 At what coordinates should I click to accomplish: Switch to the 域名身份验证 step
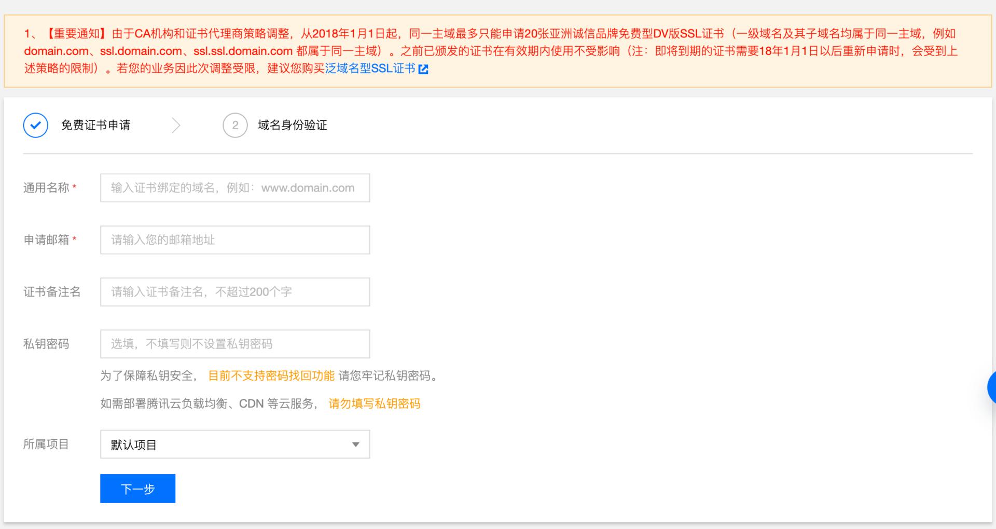click(x=292, y=125)
